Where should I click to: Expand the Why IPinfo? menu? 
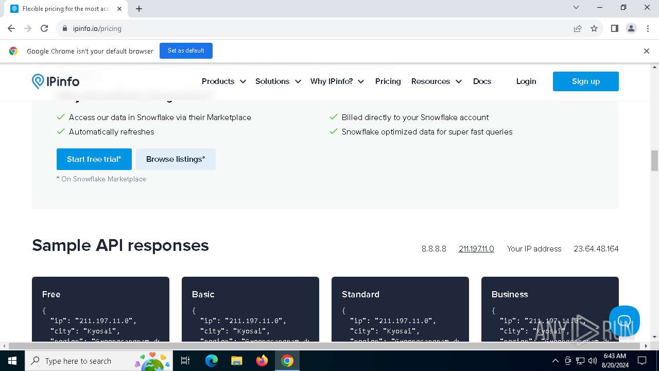click(x=337, y=81)
